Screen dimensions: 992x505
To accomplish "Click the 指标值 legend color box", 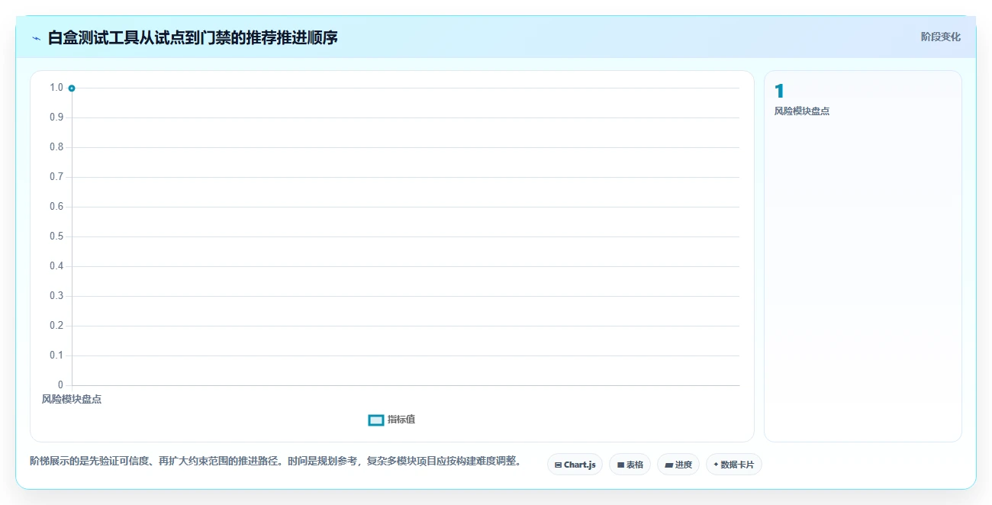I will point(376,420).
